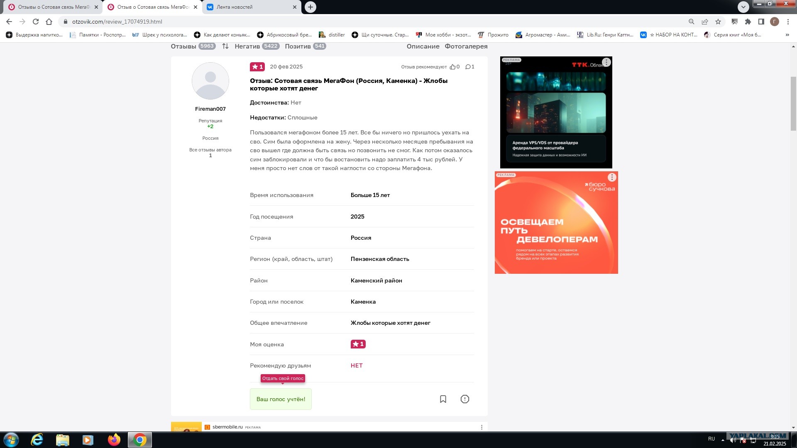Viewport: 797px width, 448px height.
Task: Open the Прожито bookmark
Action: [493, 35]
